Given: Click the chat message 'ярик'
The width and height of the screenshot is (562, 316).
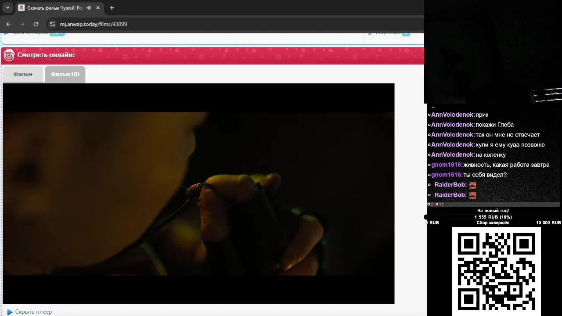Looking at the screenshot, I should [x=482, y=115].
